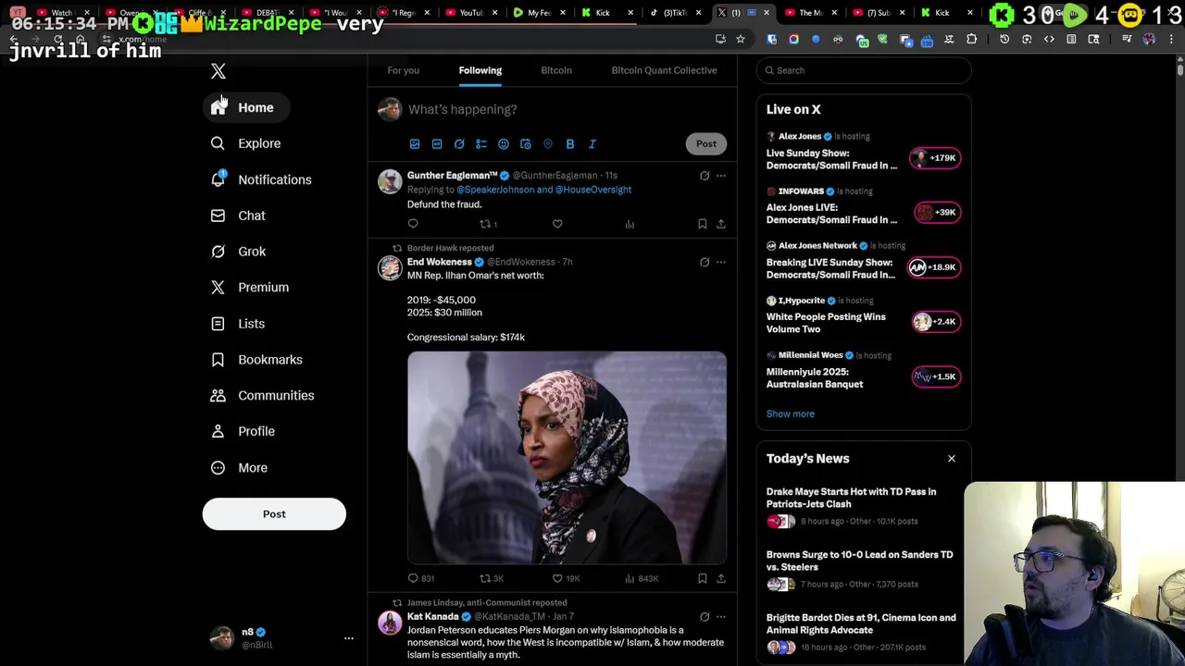Click Grok icon on Gunther Eagleman's post
The image size is (1185, 666).
705,176
